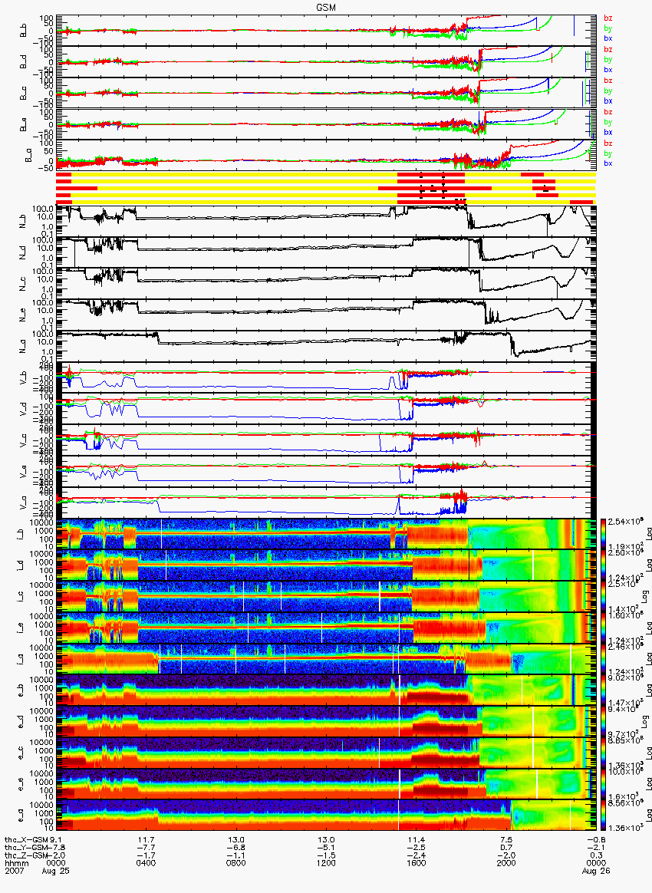
Task: Click the Aug 25 date label
Action: (56, 870)
